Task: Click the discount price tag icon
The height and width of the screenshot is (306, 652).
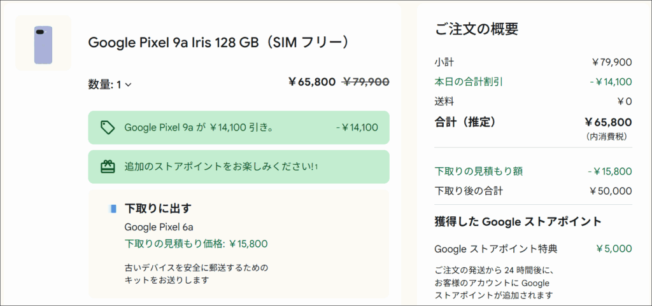Action: click(x=108, y=127)
